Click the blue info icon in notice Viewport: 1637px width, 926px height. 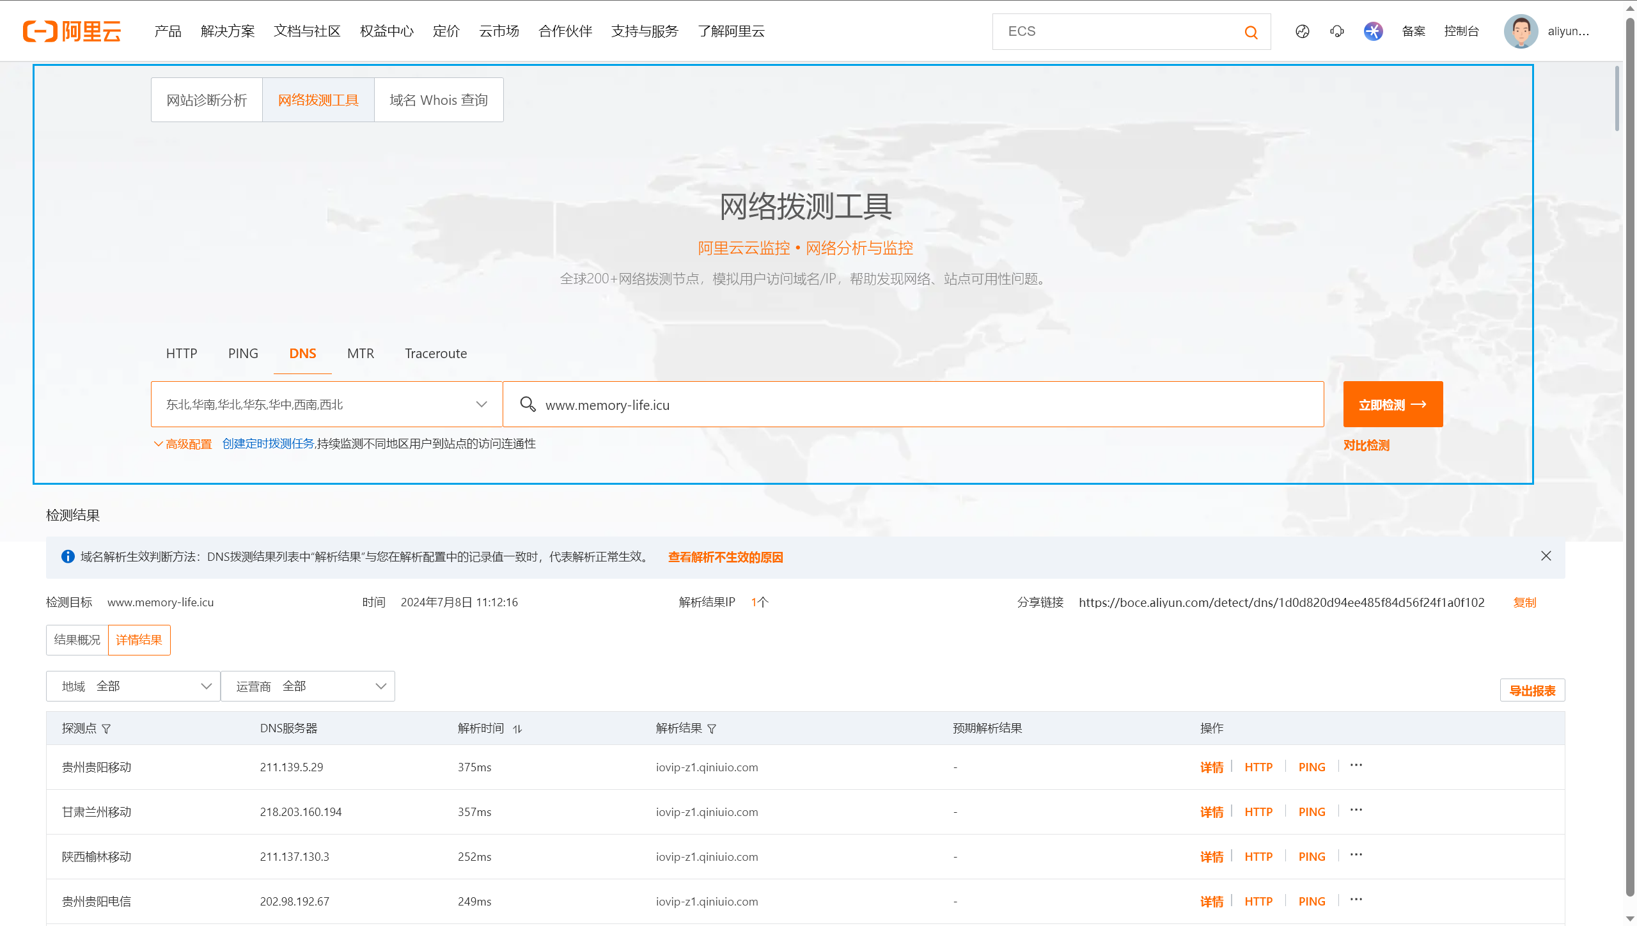pyautogui.click(x=68, y=556)
